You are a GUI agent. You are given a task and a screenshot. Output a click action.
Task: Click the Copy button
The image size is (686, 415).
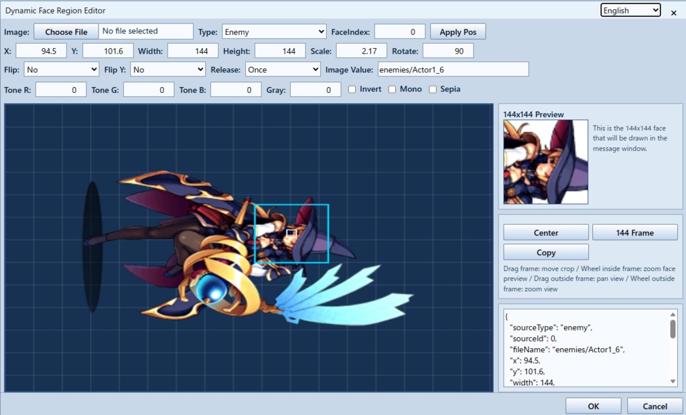click(x=545, y=252)
